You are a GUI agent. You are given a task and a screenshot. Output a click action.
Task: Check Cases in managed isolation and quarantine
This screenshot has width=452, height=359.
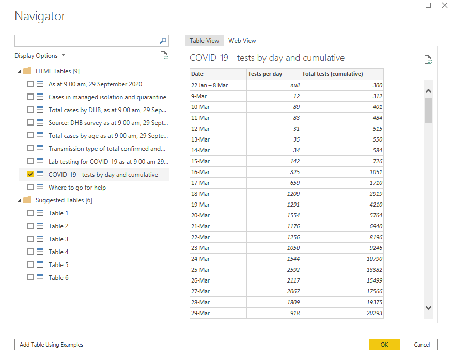30,97
